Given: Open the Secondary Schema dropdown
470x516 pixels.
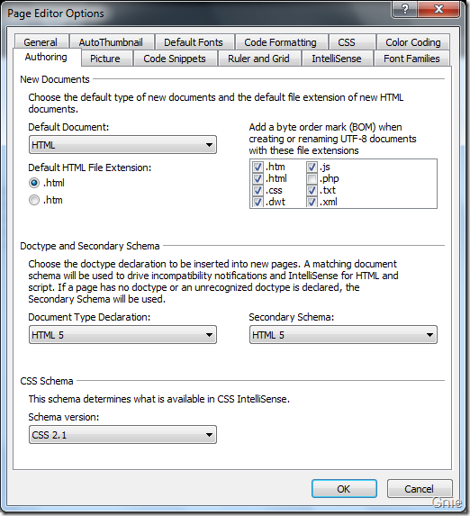Looking at the screenshot, I should [343, 335].
